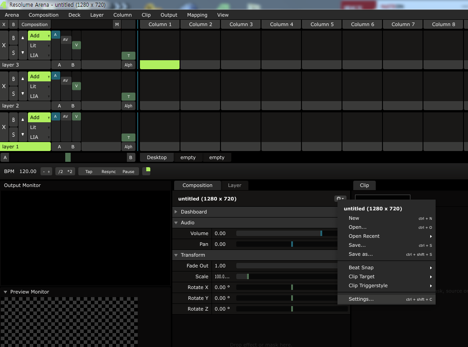Viewport: 468px width, 347px height.
Task: Toggle bypass B on layer 1
Action: [13, 120]
